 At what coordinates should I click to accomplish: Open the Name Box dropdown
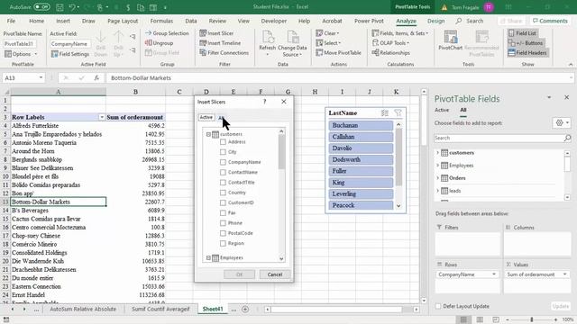click(x=41, y=78)
